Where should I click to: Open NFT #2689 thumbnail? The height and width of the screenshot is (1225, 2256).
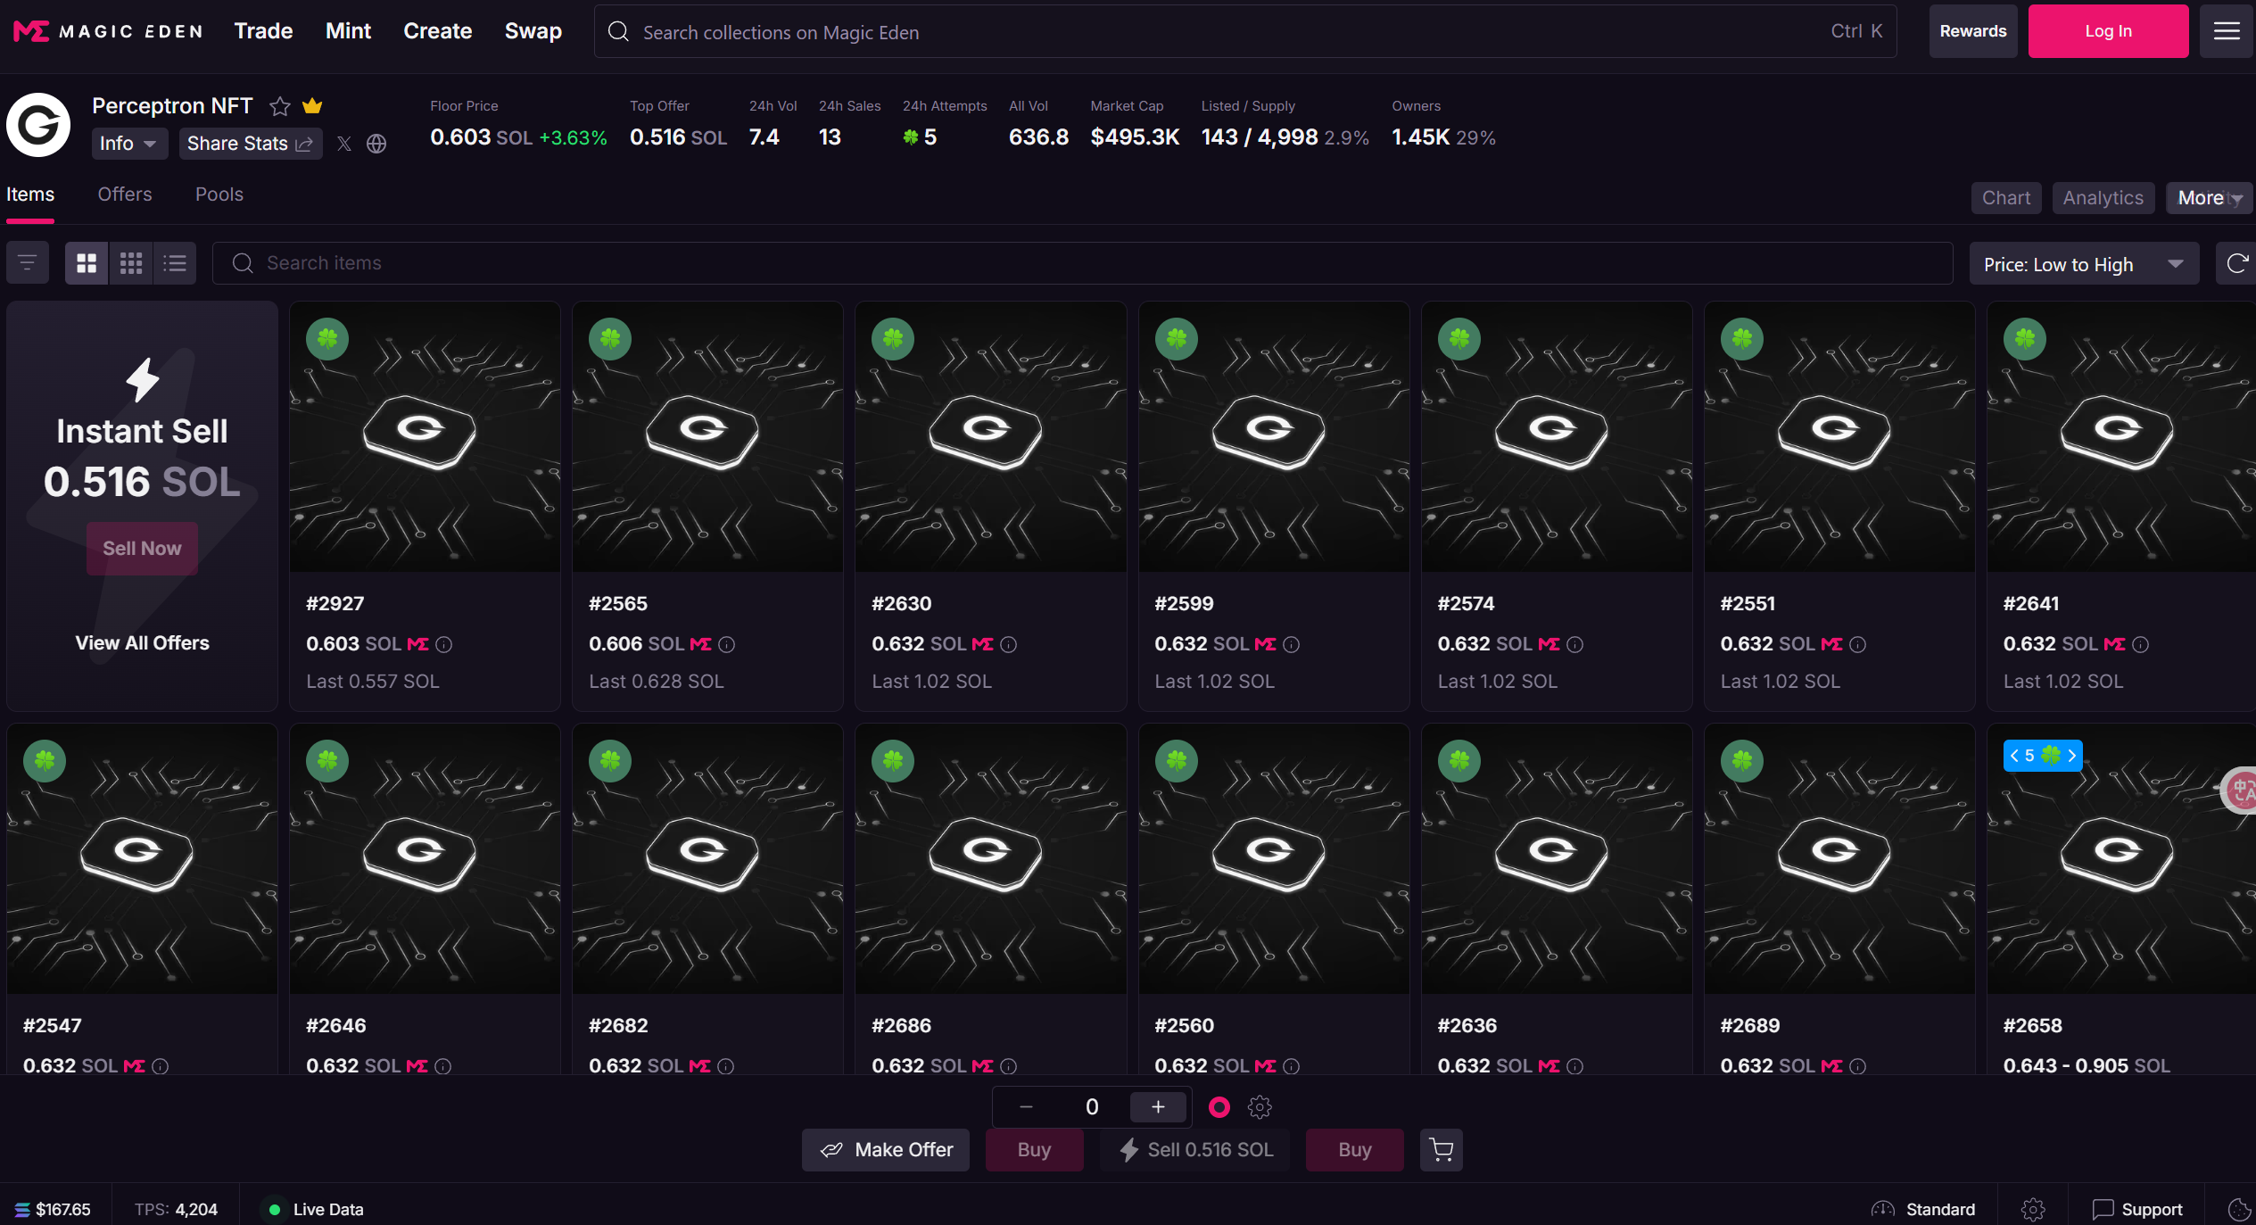pyautogui.click(x=1839, y=859)
